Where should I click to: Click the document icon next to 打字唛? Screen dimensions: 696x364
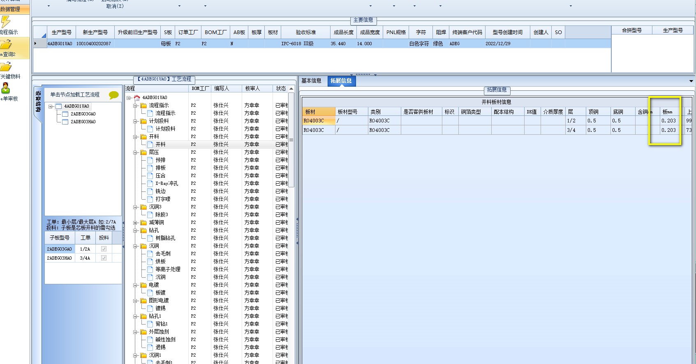click(x=150, y=199)
